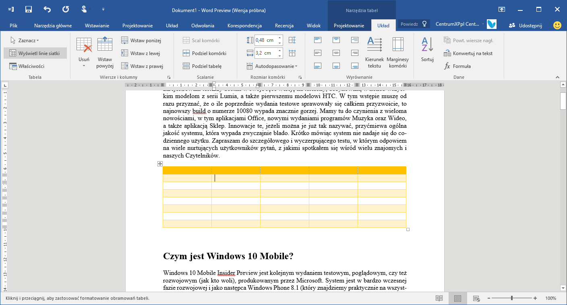Viewport: 567px width, 305px height.
Task: Open table tools Projektowanie tab
Action: [x=349, y=26]
